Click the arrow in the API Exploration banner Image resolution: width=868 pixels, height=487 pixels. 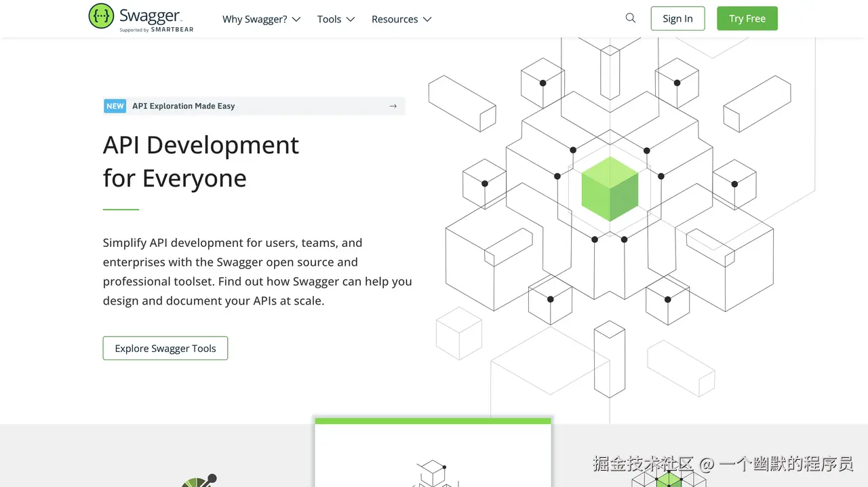click(x=393, y=106)
